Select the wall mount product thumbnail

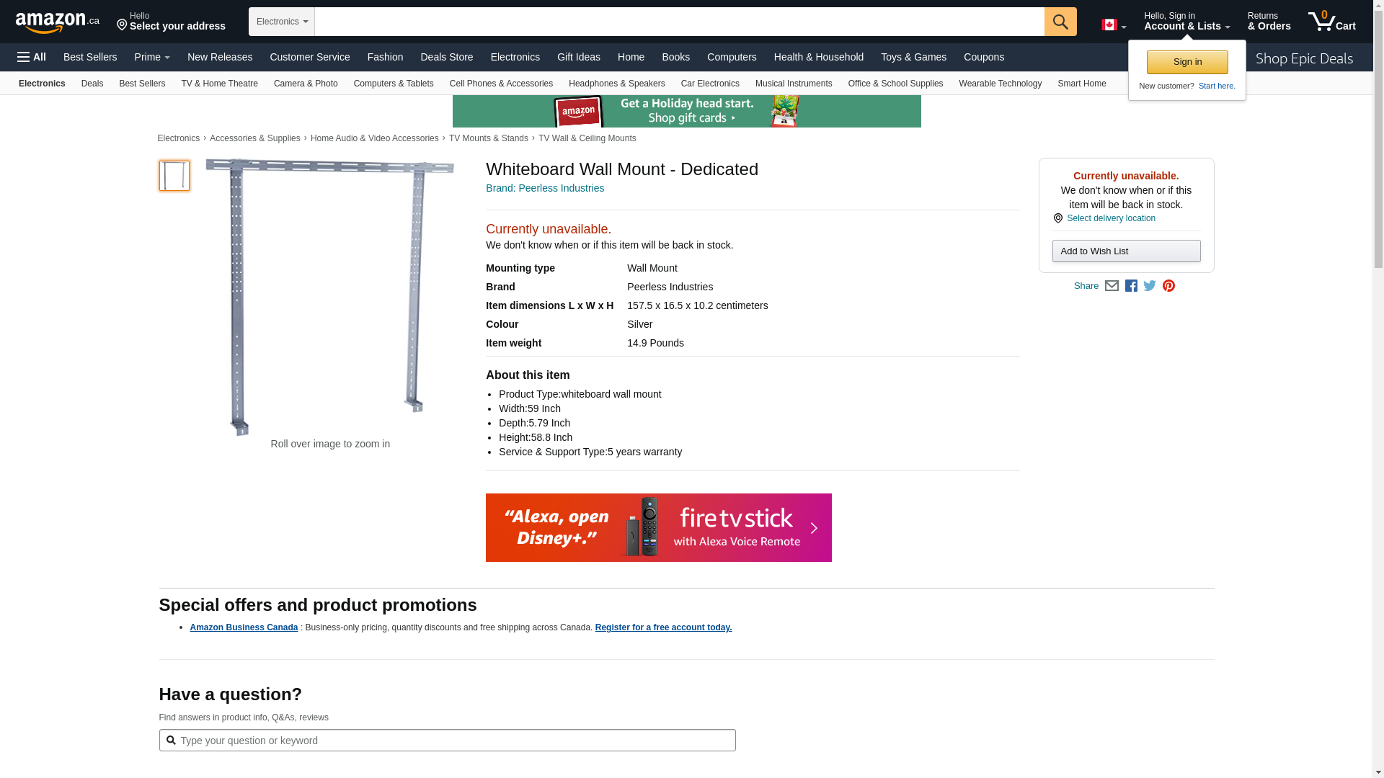[174, 176]
